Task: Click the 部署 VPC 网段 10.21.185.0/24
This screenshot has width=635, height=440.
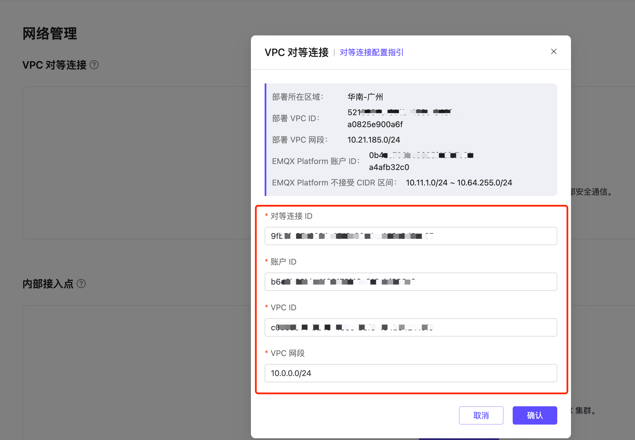Action: click(x=374, y=140)
